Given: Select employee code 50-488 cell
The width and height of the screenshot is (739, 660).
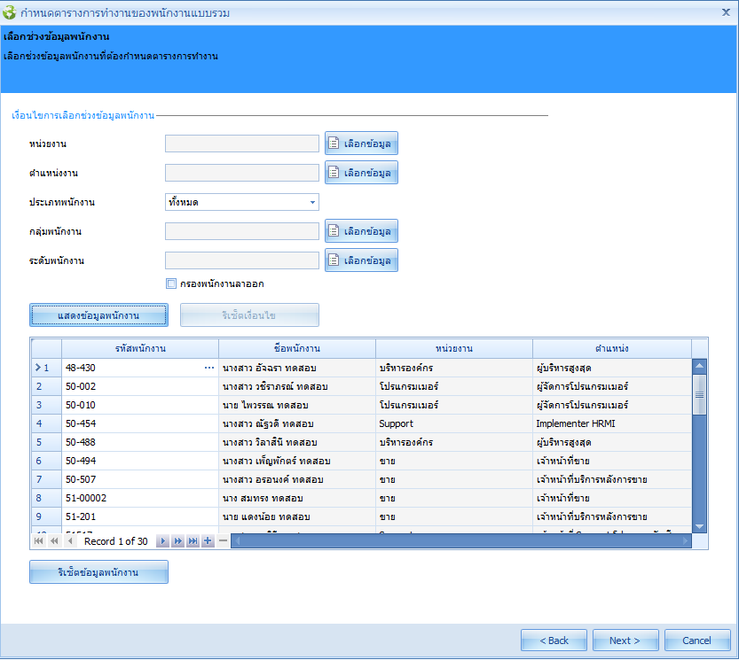Looking at the screenshot, I should (140, 442).
